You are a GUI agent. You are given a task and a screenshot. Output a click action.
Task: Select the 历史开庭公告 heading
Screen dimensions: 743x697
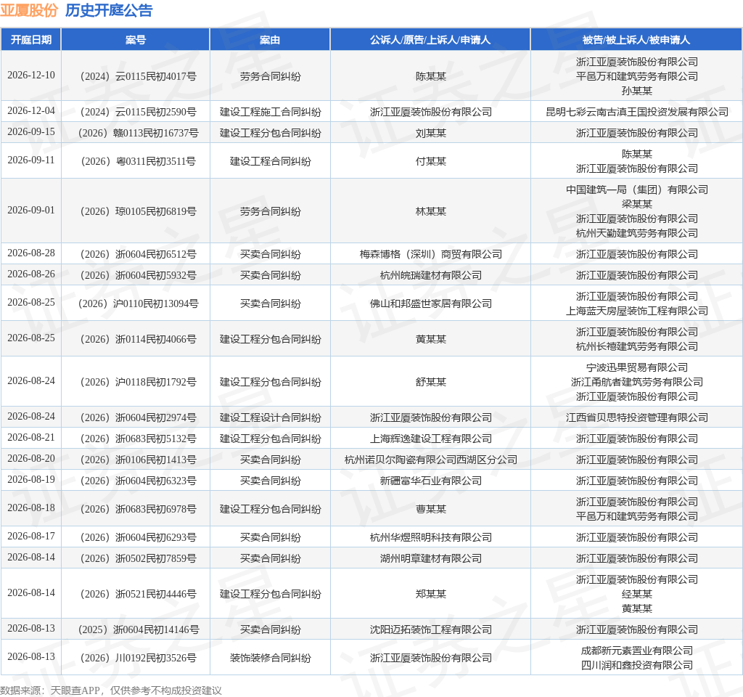click(109, 10)
